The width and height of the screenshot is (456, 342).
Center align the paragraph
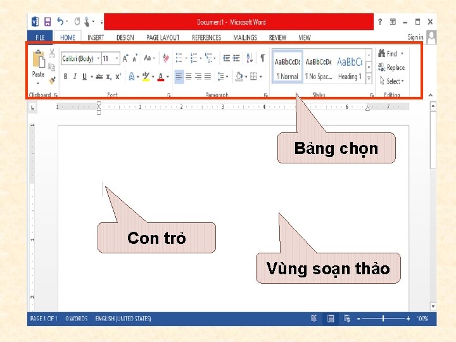189,77
